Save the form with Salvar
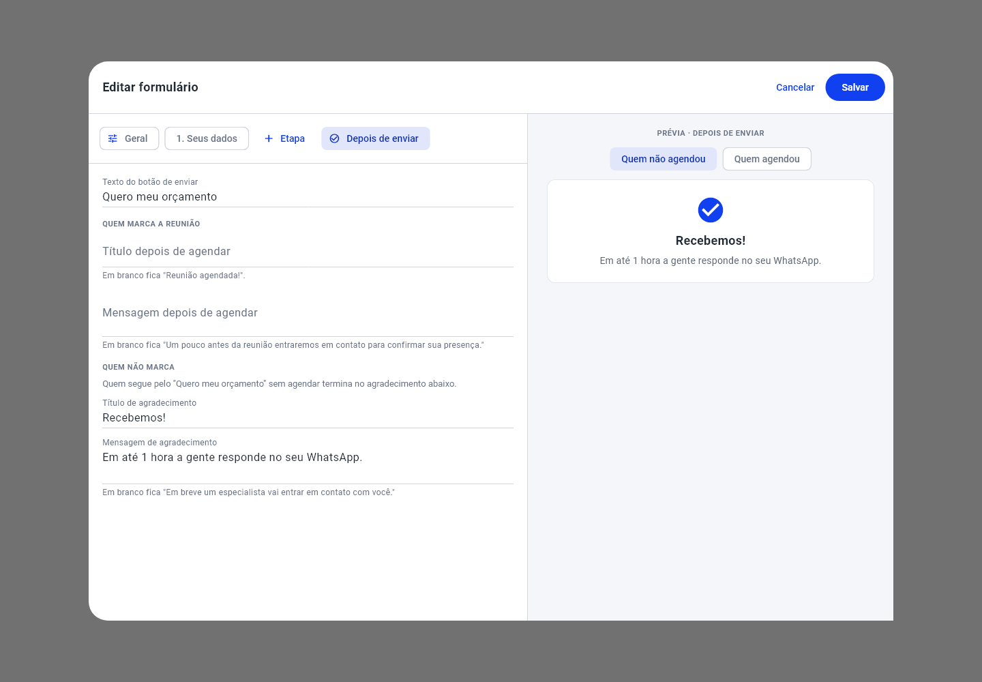982x682 pixels. tap(855, 87)
